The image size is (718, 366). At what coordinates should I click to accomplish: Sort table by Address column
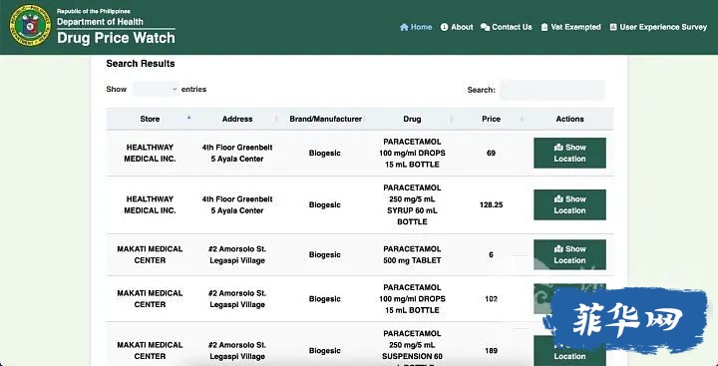[x=237, y=119]
